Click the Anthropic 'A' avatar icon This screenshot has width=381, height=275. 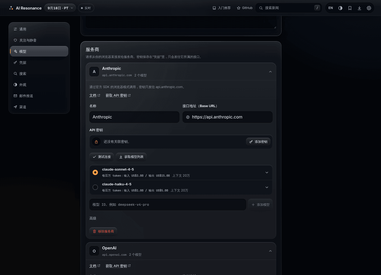94,72
